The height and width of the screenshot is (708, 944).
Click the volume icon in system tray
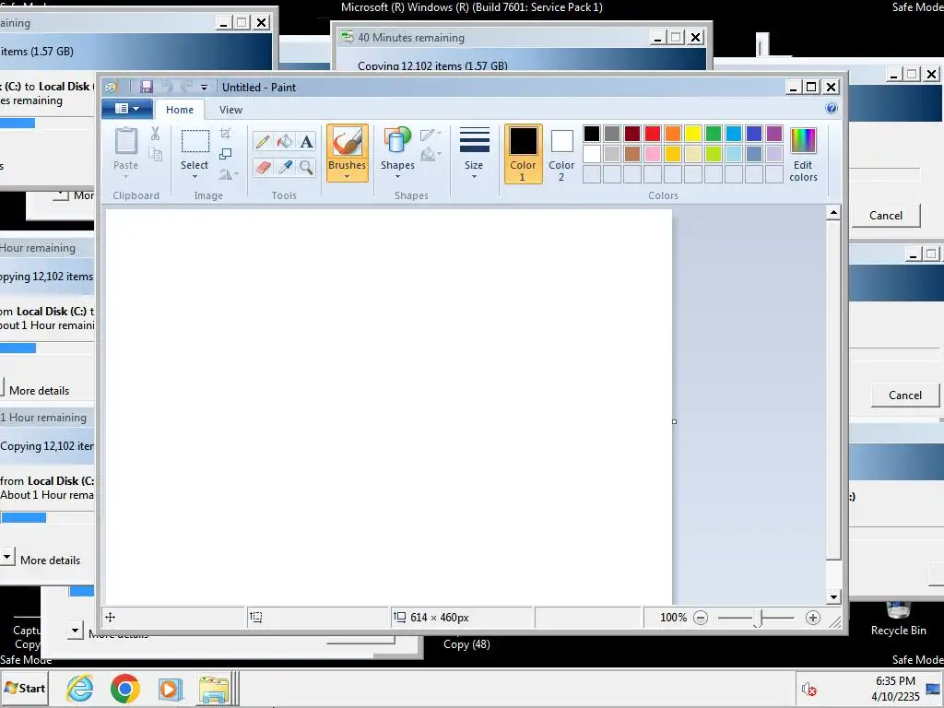pyautogui.click(x=808, y=688)
